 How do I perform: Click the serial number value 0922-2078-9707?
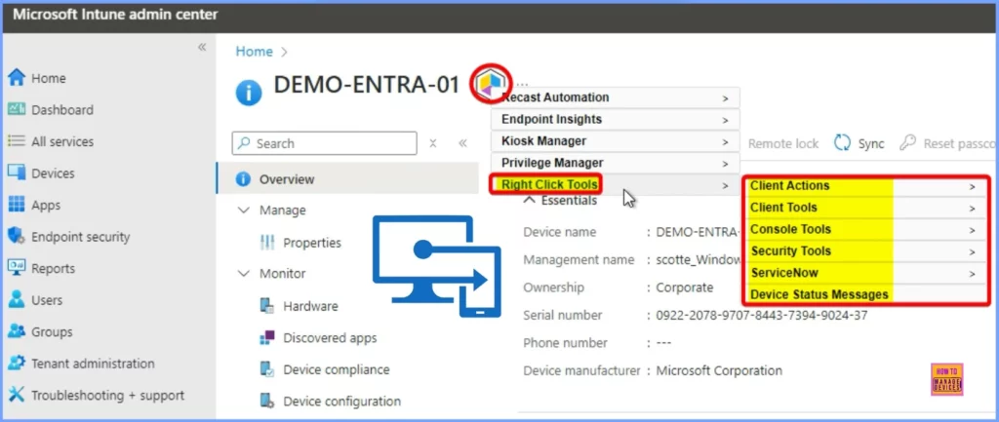click(x=761, y=315)
